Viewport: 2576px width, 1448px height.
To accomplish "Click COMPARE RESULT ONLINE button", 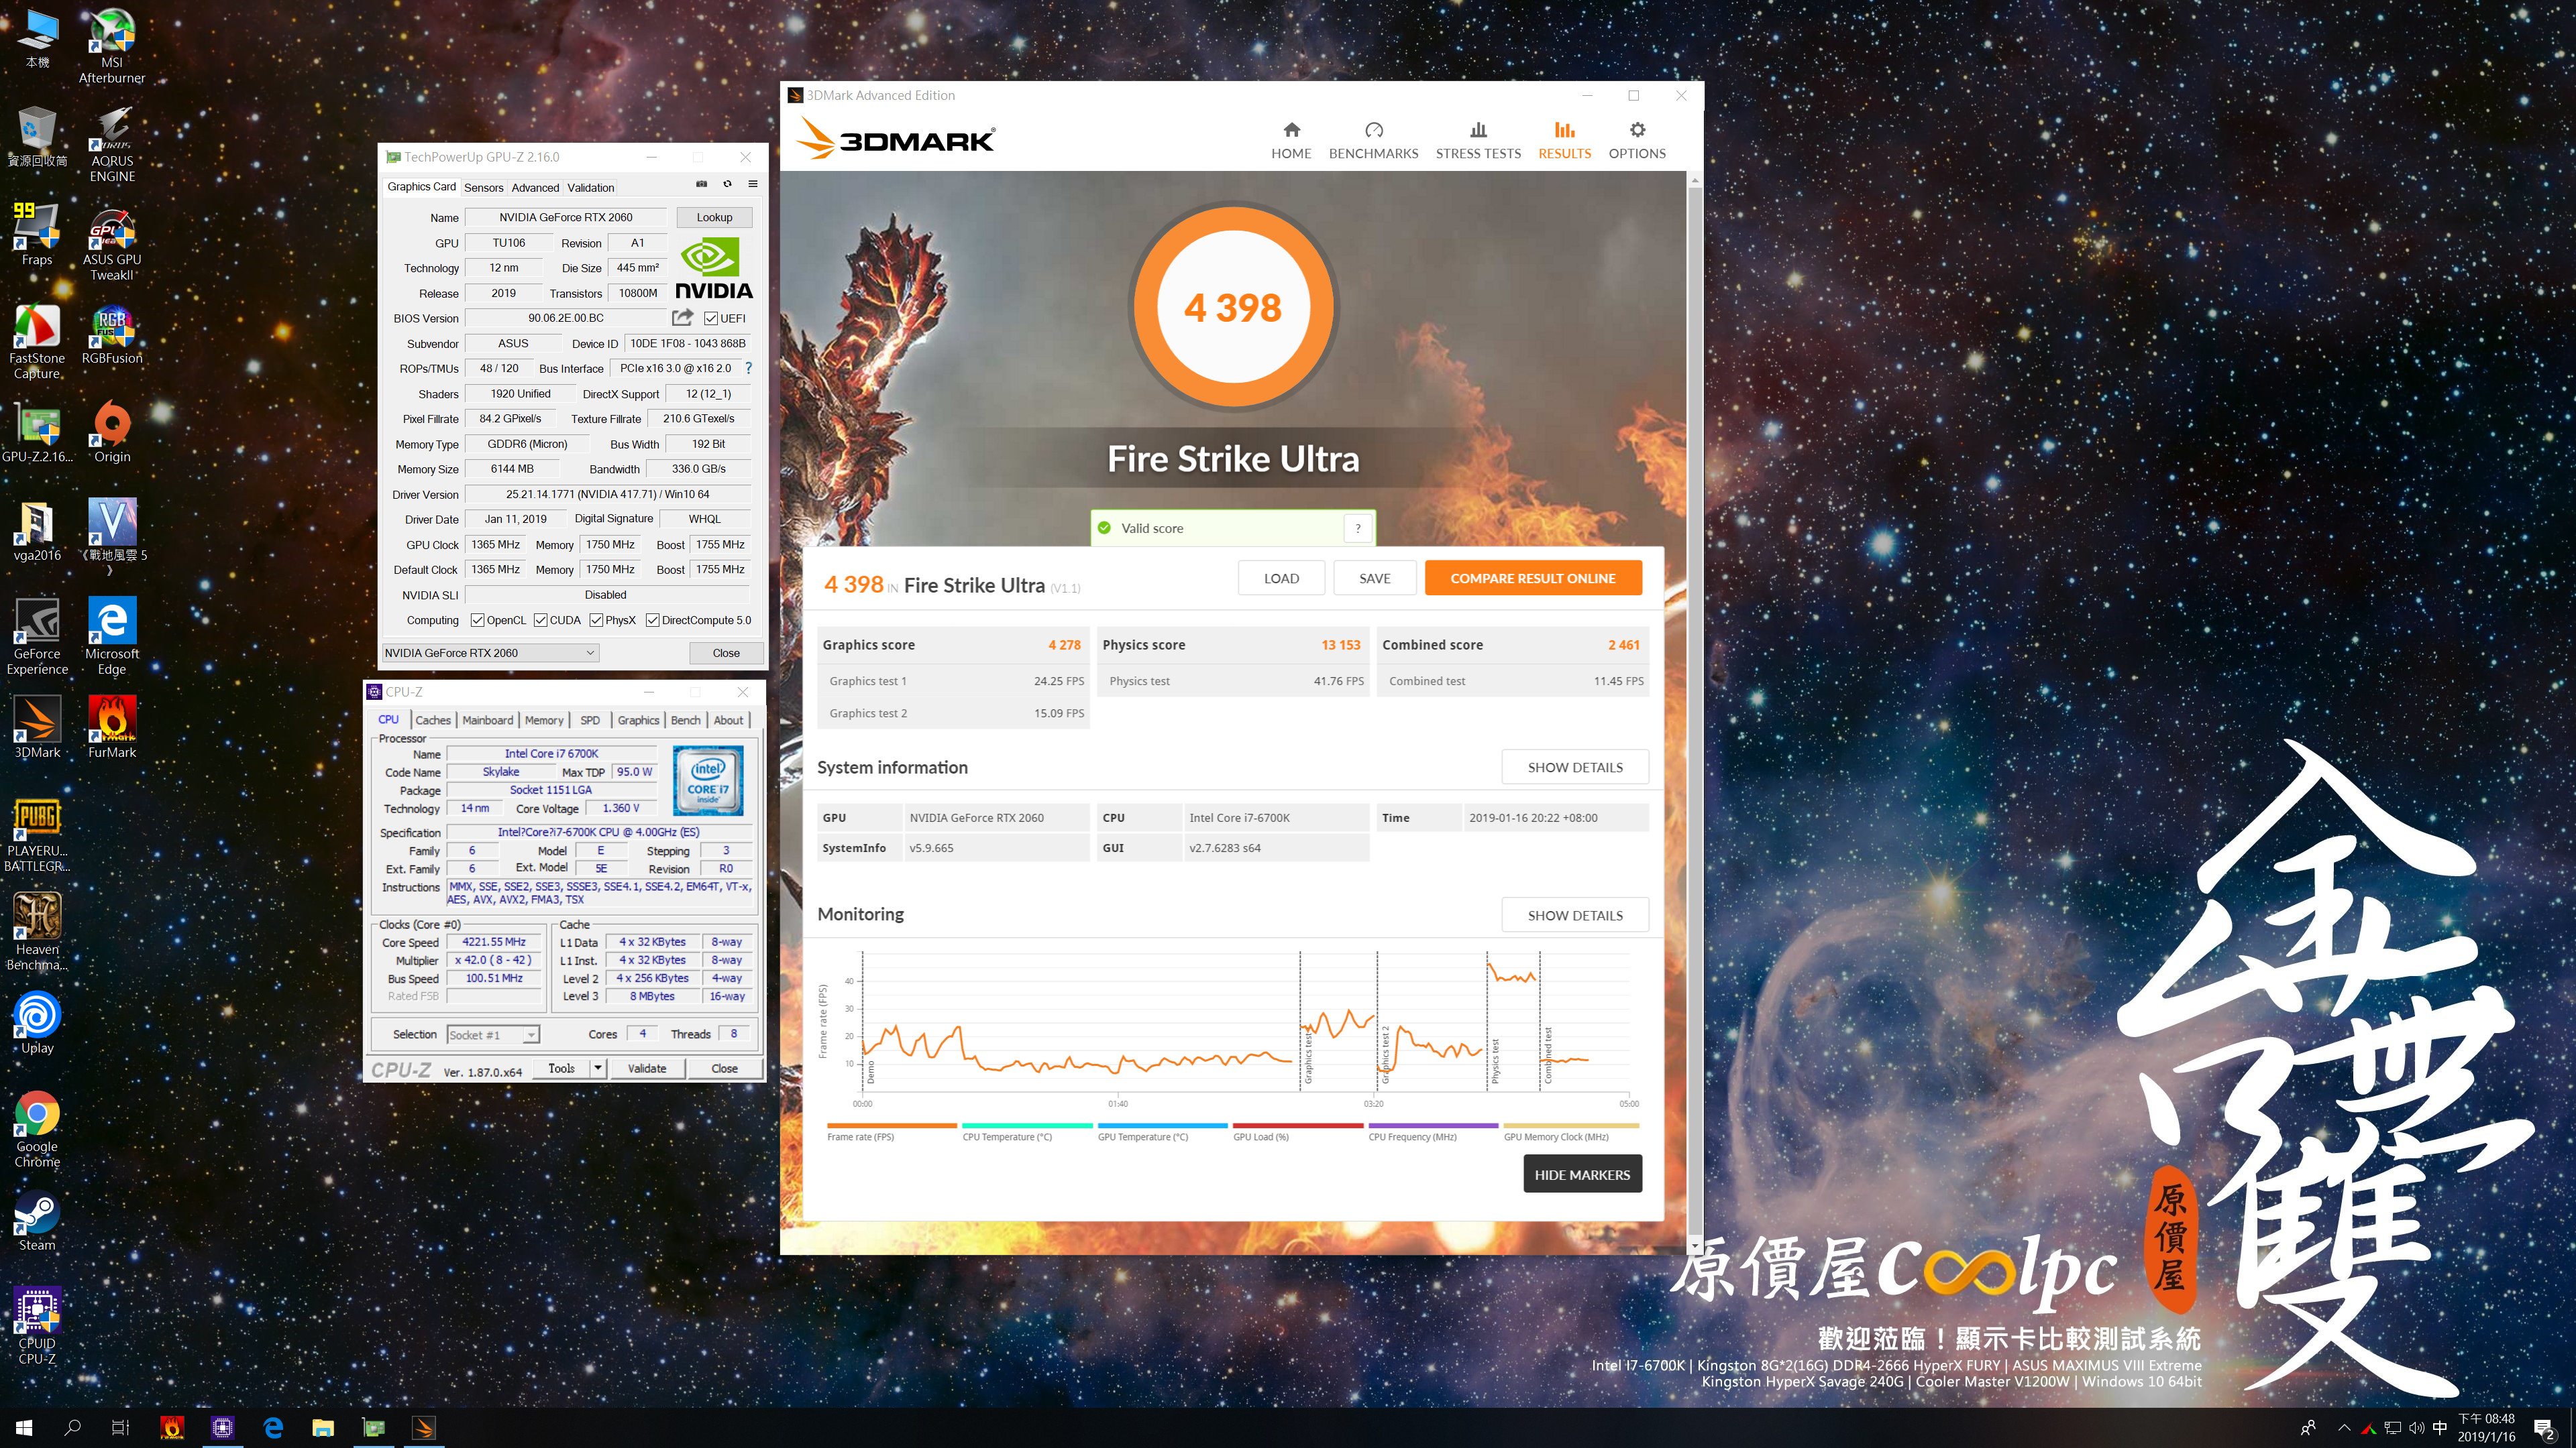I will click(x=1533, y=578).
